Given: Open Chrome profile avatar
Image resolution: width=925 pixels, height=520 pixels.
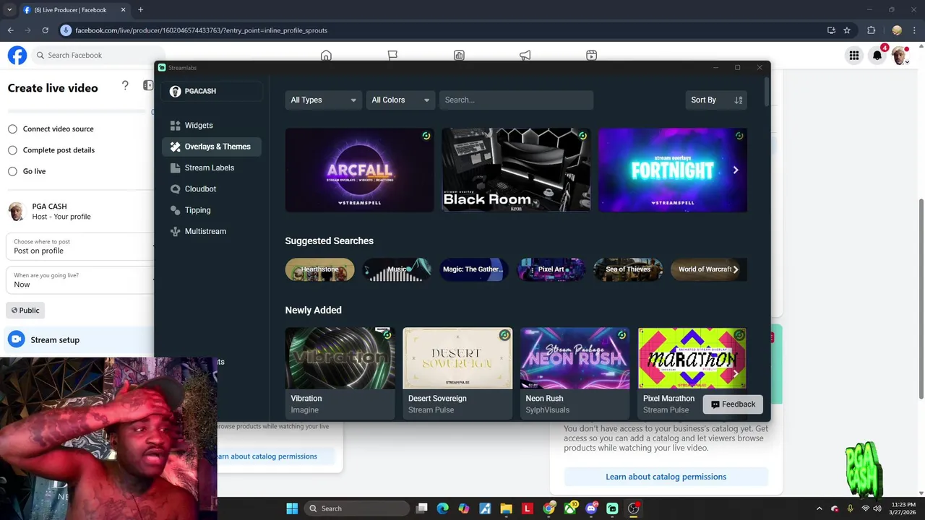Looking at the screenshot, I should click(x=897, y=30).
